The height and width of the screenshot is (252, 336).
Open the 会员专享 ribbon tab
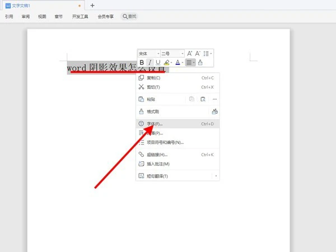click(x=106, y=16)
